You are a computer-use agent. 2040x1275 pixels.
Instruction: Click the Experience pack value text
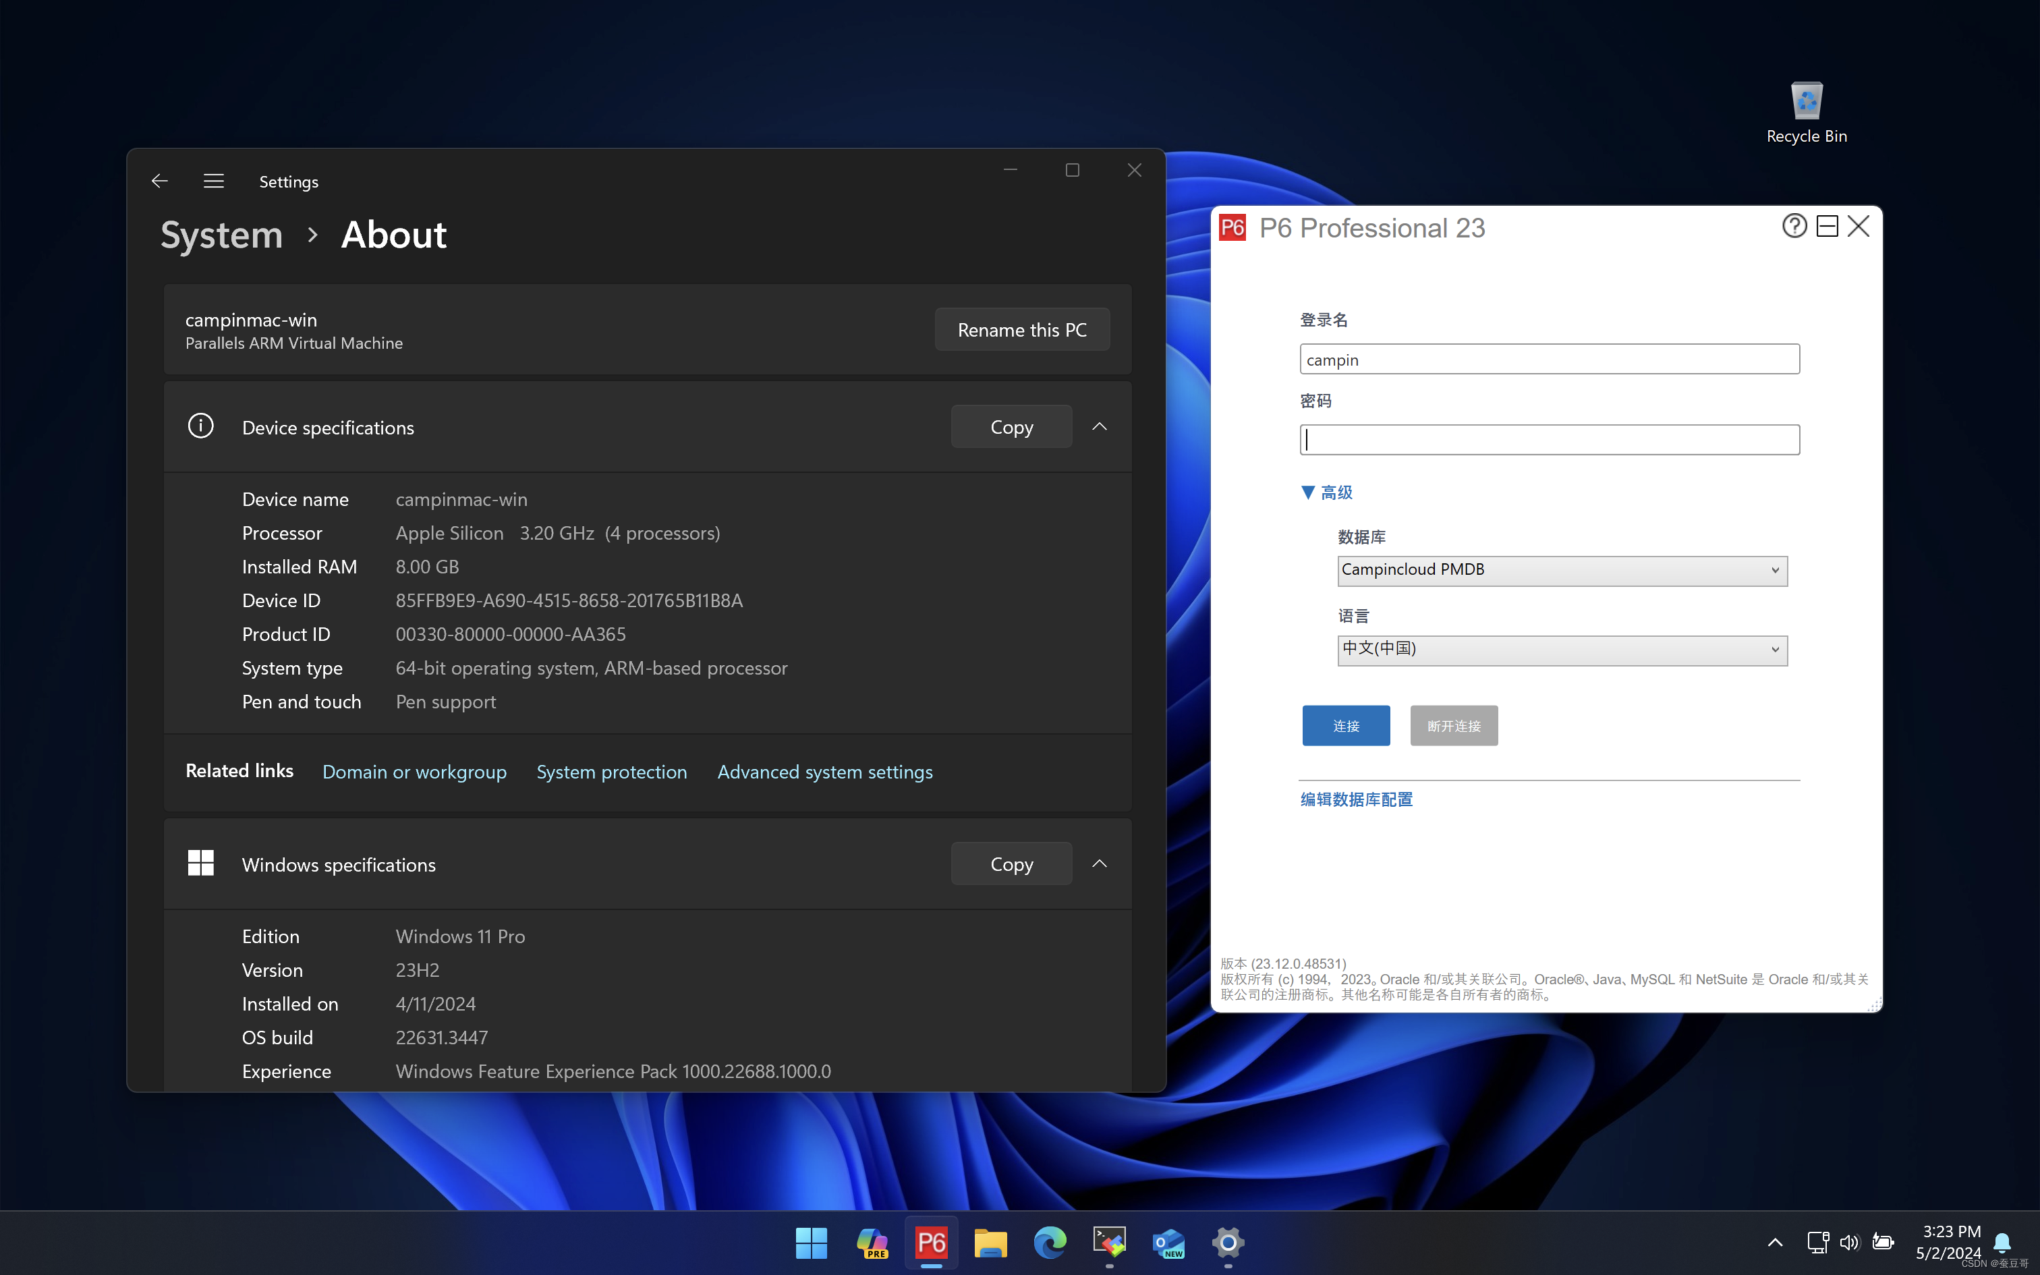tap(613, 1071)
